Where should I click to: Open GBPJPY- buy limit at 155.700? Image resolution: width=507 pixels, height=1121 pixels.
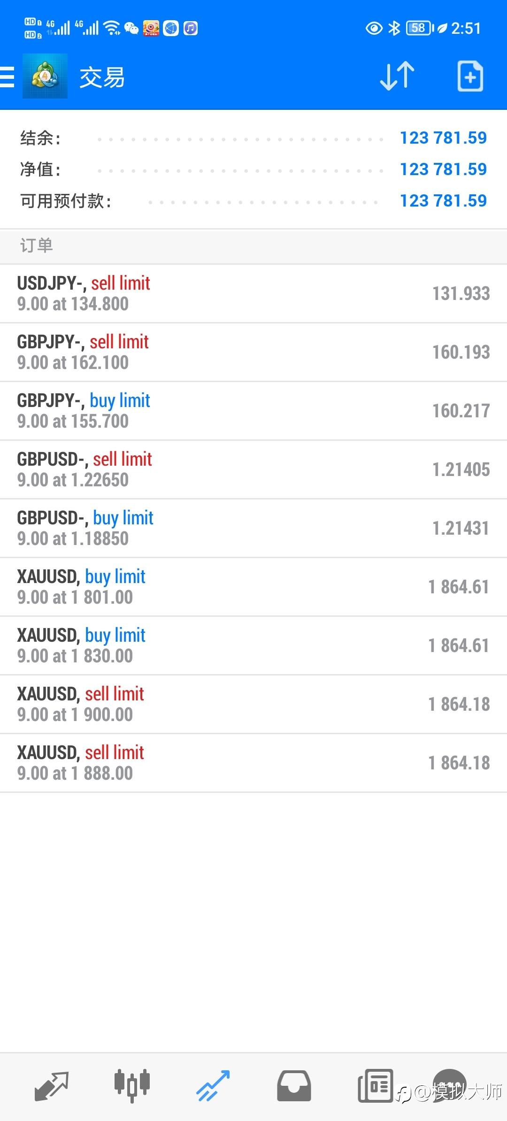(x=253, y=411)
